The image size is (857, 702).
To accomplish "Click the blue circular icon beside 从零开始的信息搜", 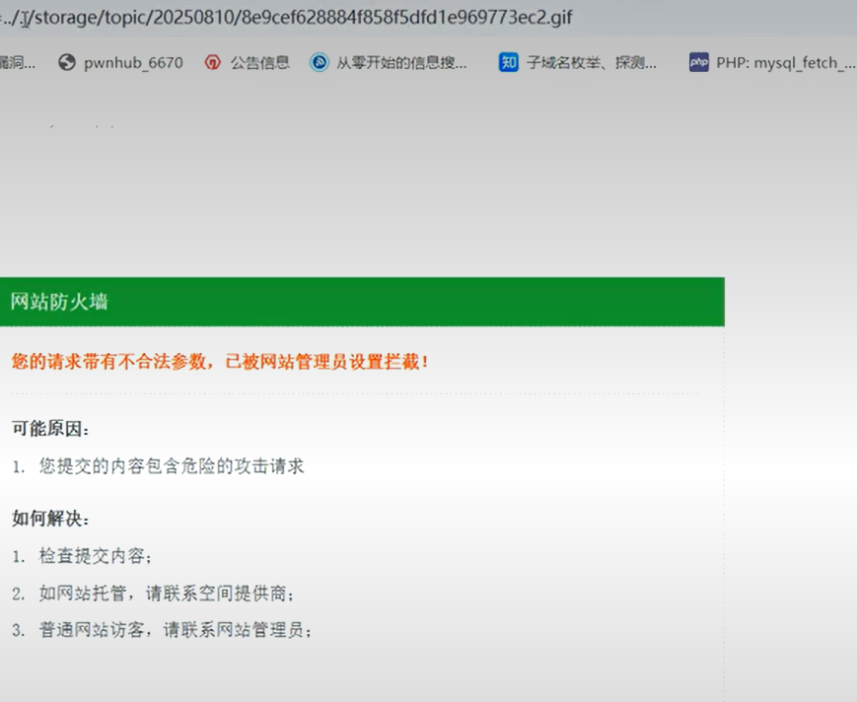I will [320, 62].
